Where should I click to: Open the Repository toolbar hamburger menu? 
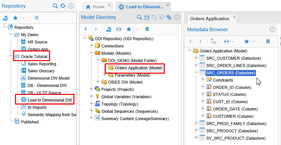[37, 18]
